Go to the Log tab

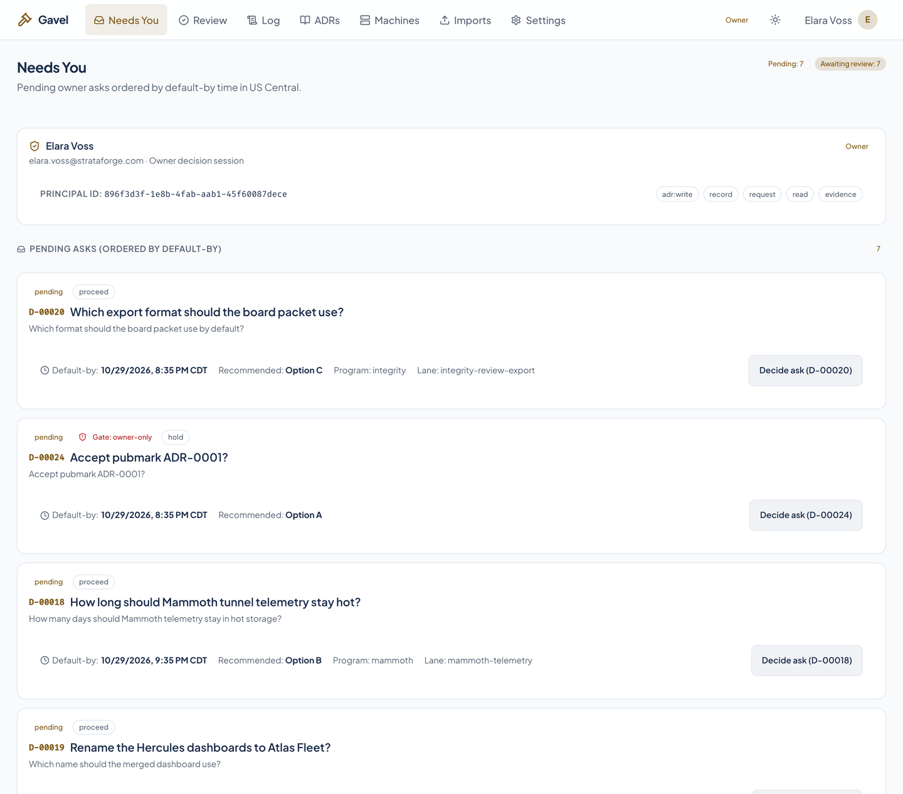click(263, 20)
